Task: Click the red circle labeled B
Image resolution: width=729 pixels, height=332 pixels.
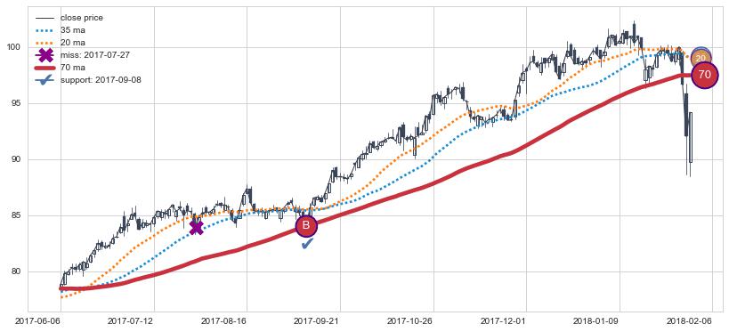Action: tap(306, 225)
